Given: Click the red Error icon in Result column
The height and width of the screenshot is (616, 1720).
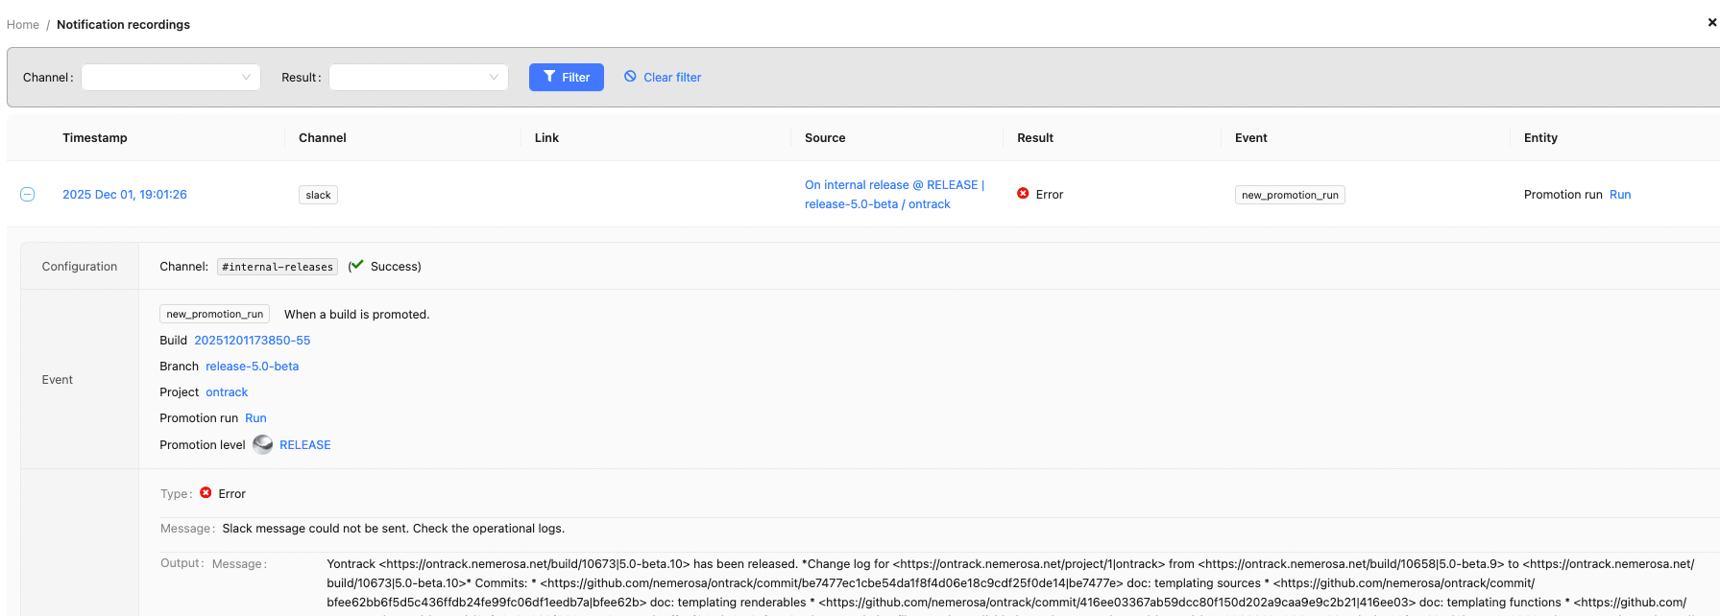Looking at the screenshot, I should click(x=1023, y=193).
